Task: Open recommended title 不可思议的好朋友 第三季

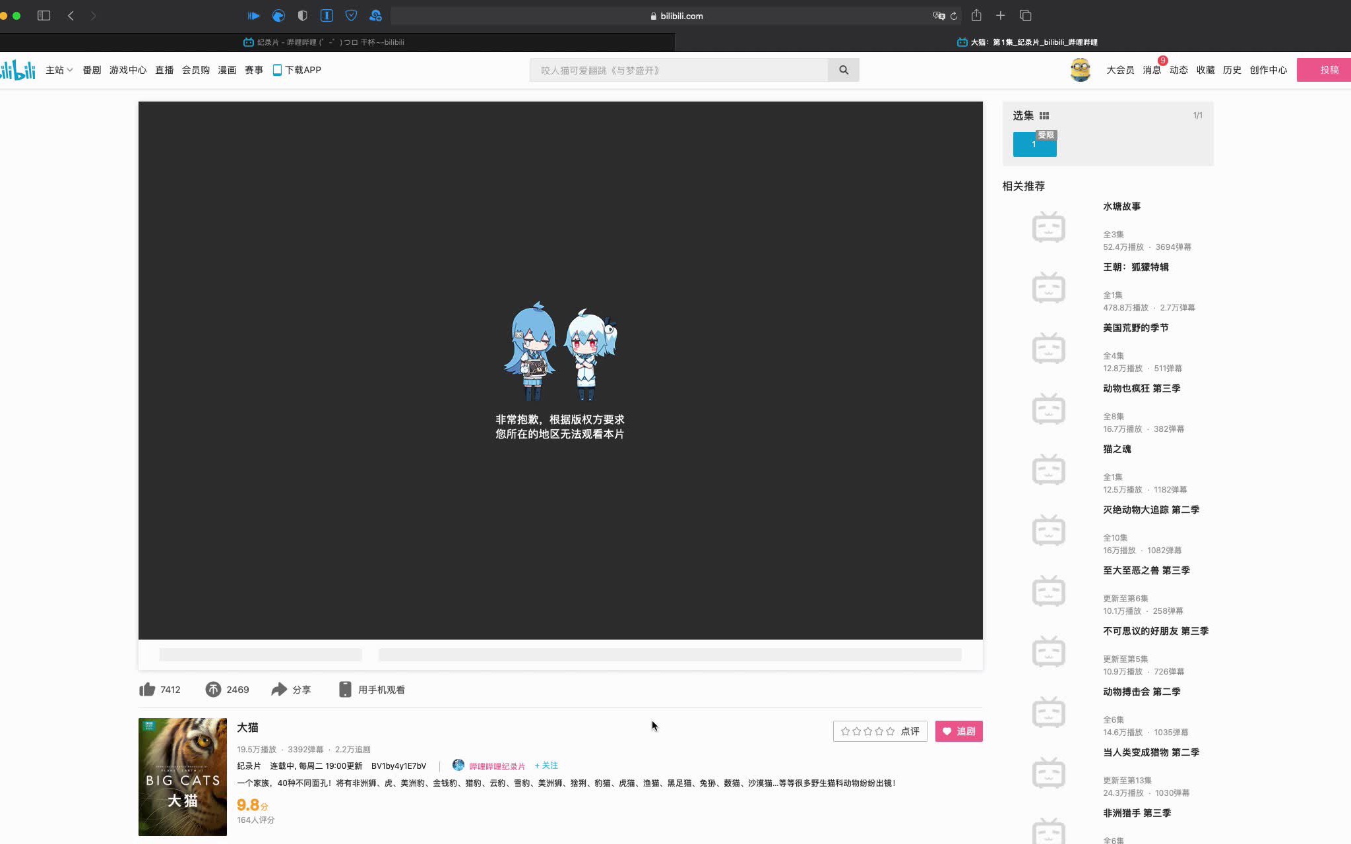Action: point(1156,631)
